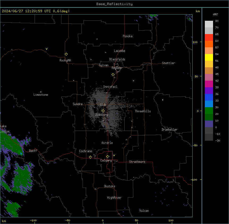Click the Innisfail city label
Viewport: 229px width, 224px height.
pos(110,87)
